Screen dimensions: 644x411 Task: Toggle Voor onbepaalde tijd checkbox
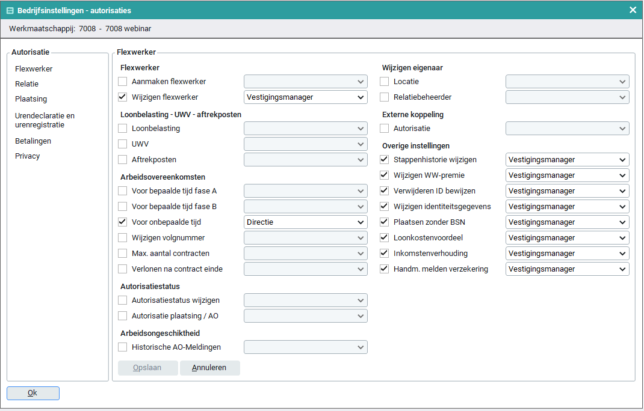[x=123, y=222]
